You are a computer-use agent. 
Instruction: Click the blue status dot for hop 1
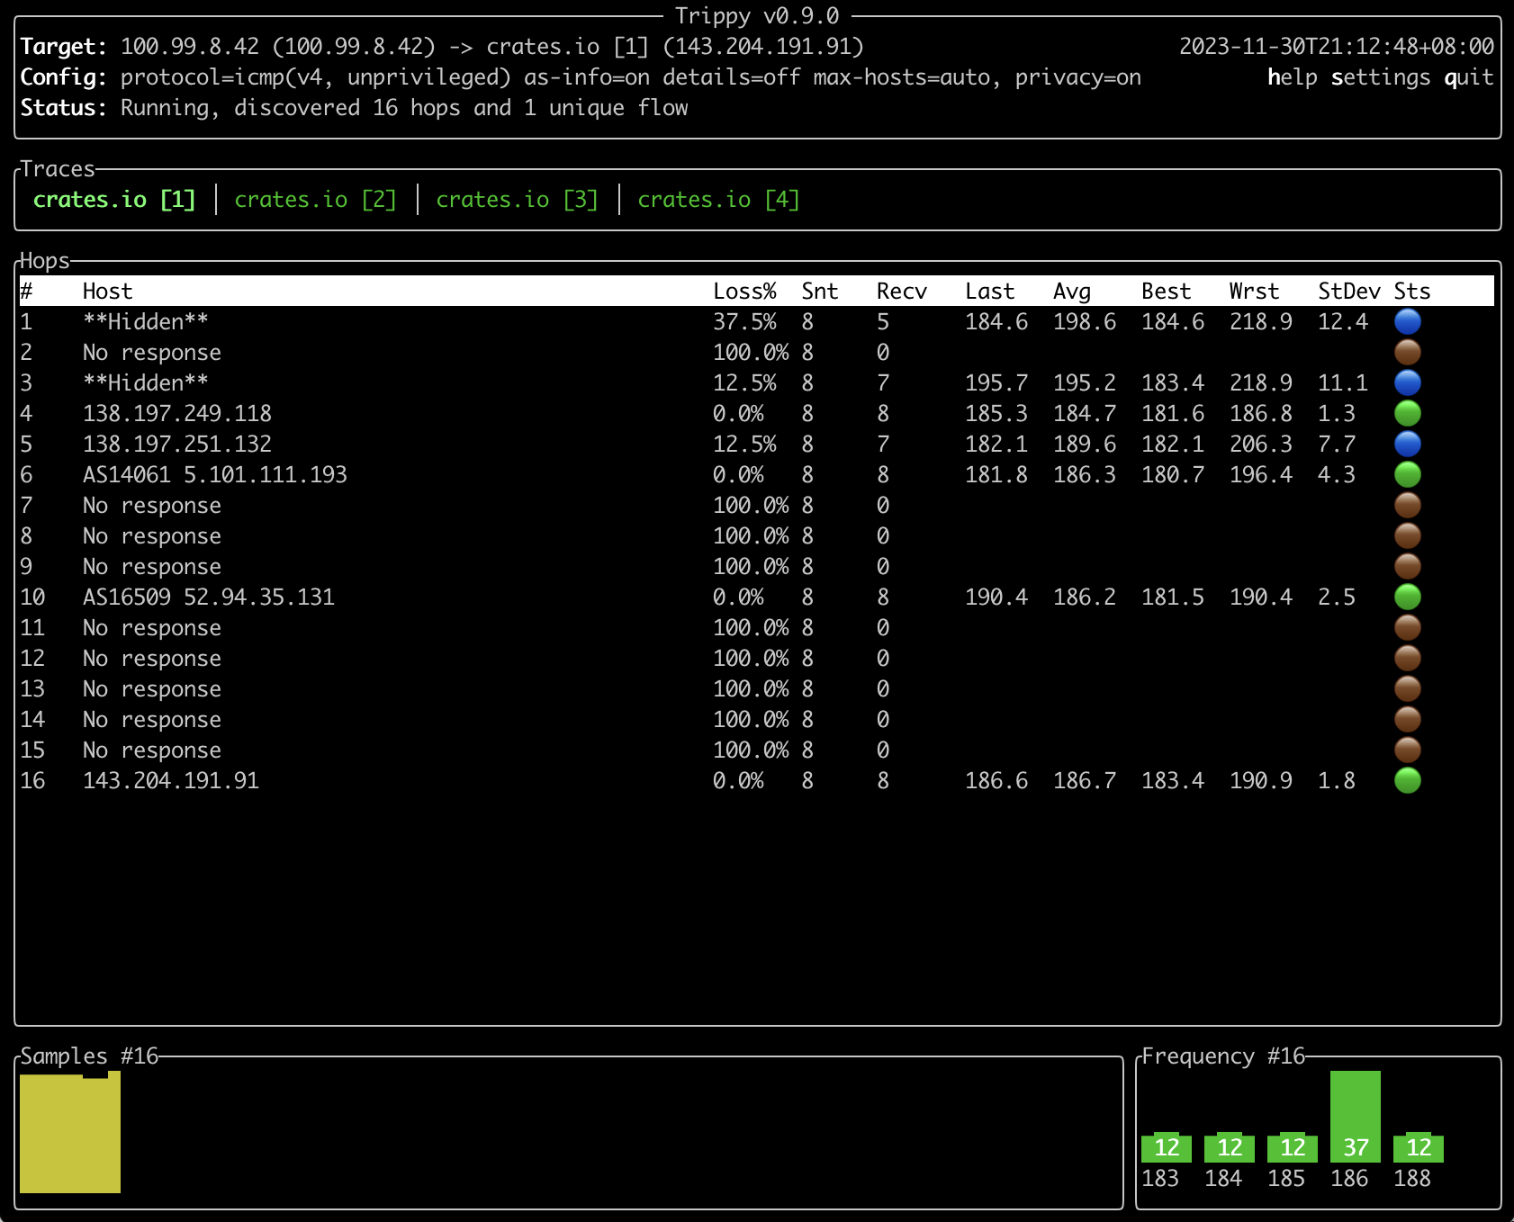click(x=1408, y=321)
